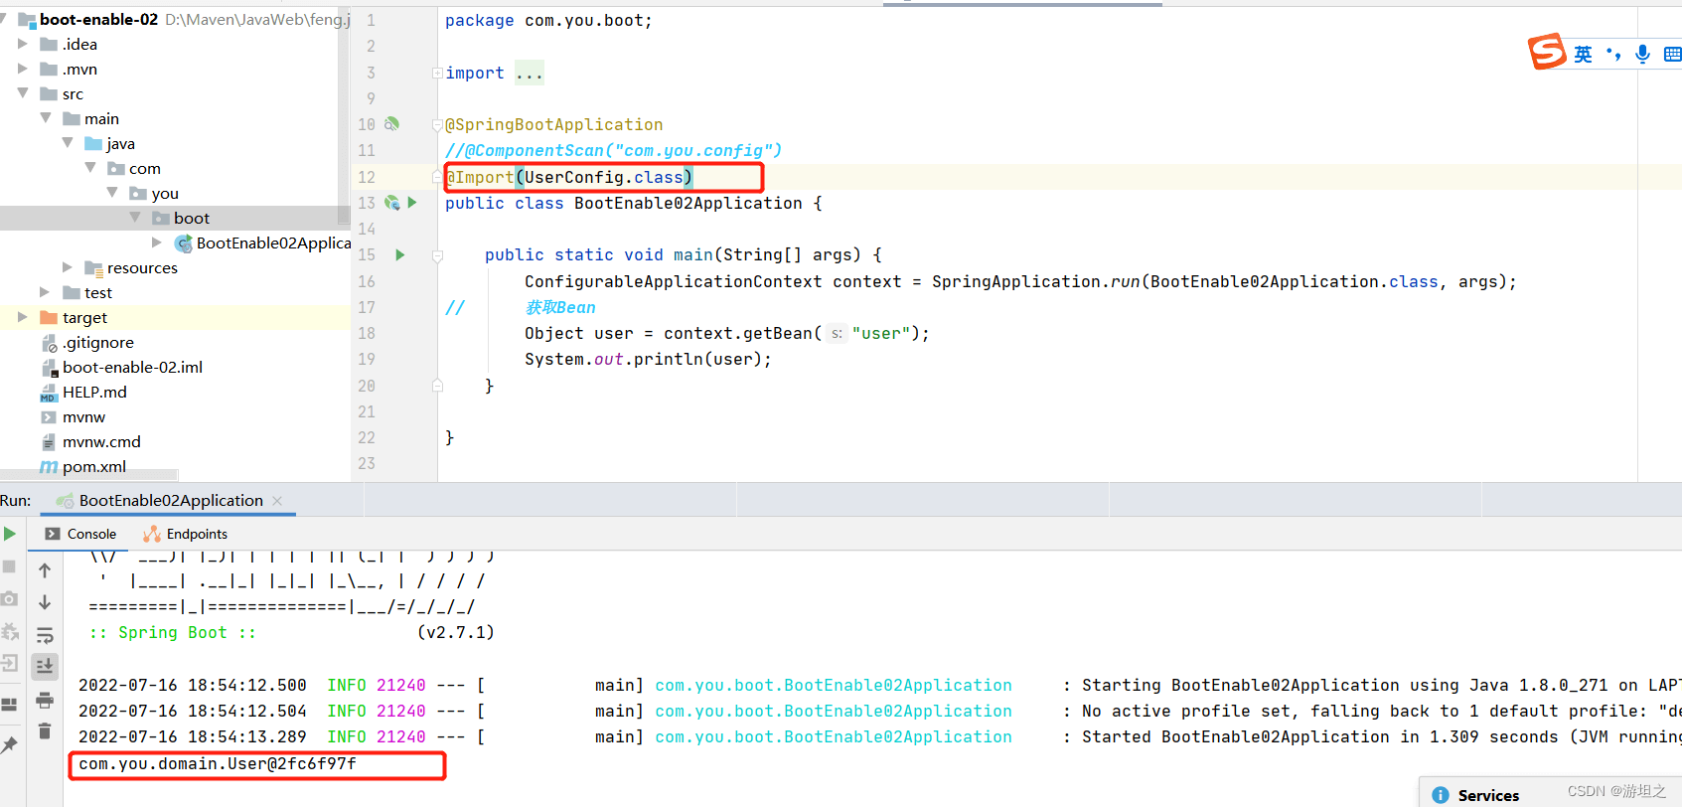Close the BootEnable02Application run tab
The height and width of the screenshot is (807, 1682).
click(x=277, y=501)
